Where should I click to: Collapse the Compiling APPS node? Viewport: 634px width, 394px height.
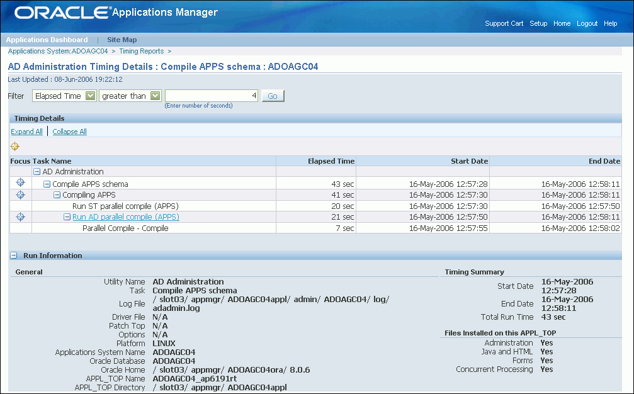tap(57, 195)
